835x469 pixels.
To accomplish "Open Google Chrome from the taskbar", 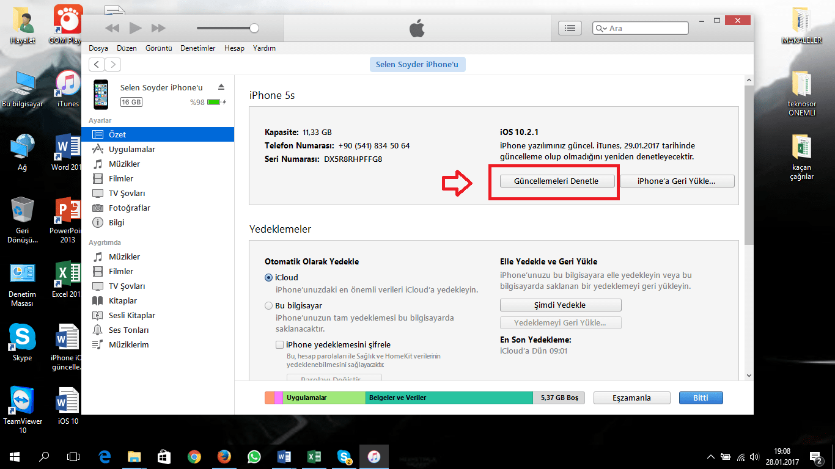I will (x=194, y=456).
